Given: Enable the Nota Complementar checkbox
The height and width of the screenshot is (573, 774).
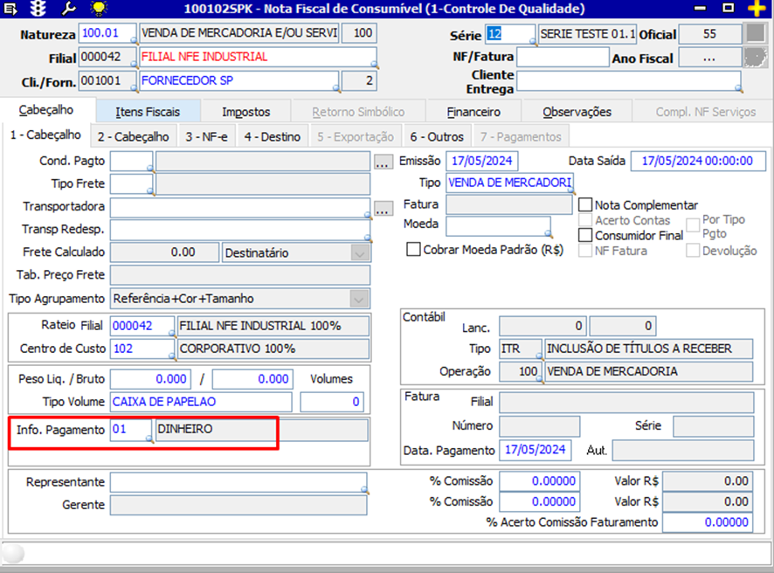Looking at the screenshot, I should (x=585, y=205).
